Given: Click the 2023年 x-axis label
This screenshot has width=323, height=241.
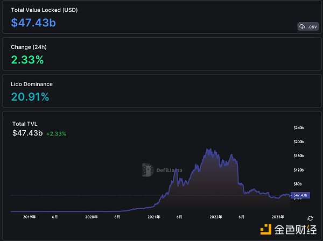Looking at the screenshot, I should pos(278,217).
